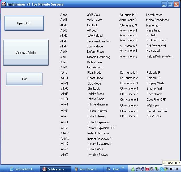181x172 pixels.
Task: Click the 03:58 taskbar clock
Action: [x=174, y=169]
